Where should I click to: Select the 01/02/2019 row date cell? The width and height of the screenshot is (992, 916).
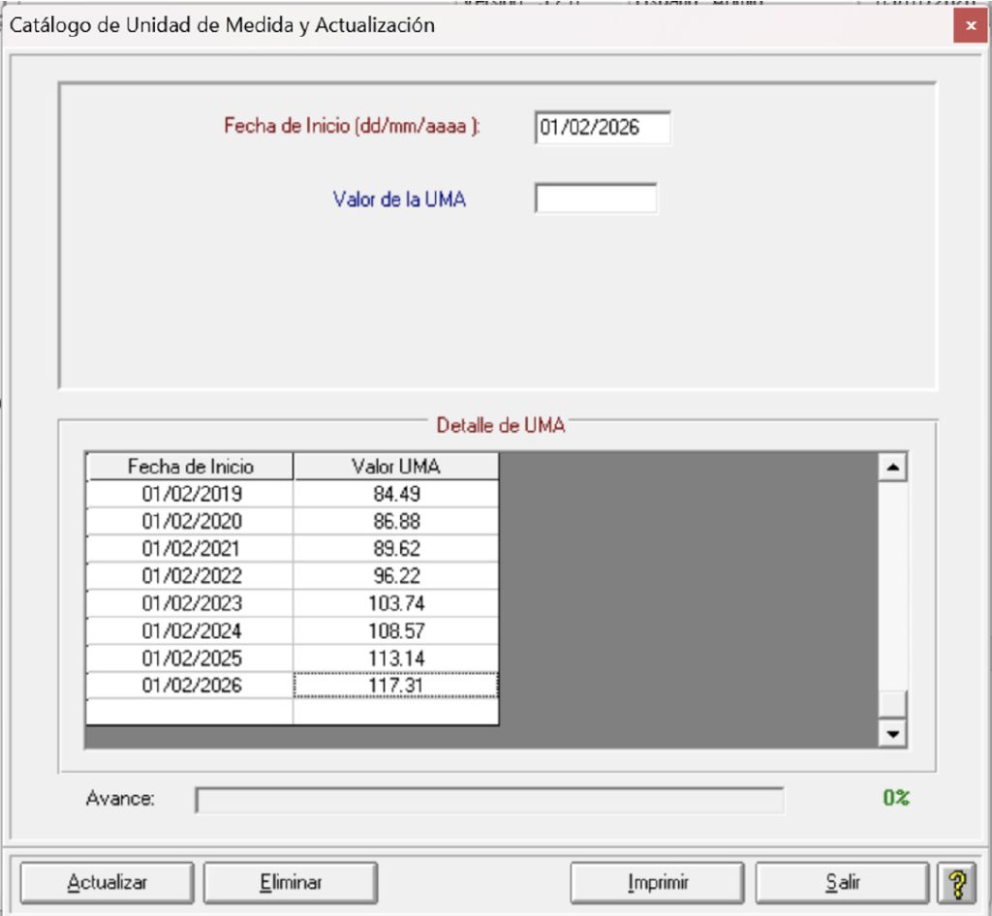(190, 494)
